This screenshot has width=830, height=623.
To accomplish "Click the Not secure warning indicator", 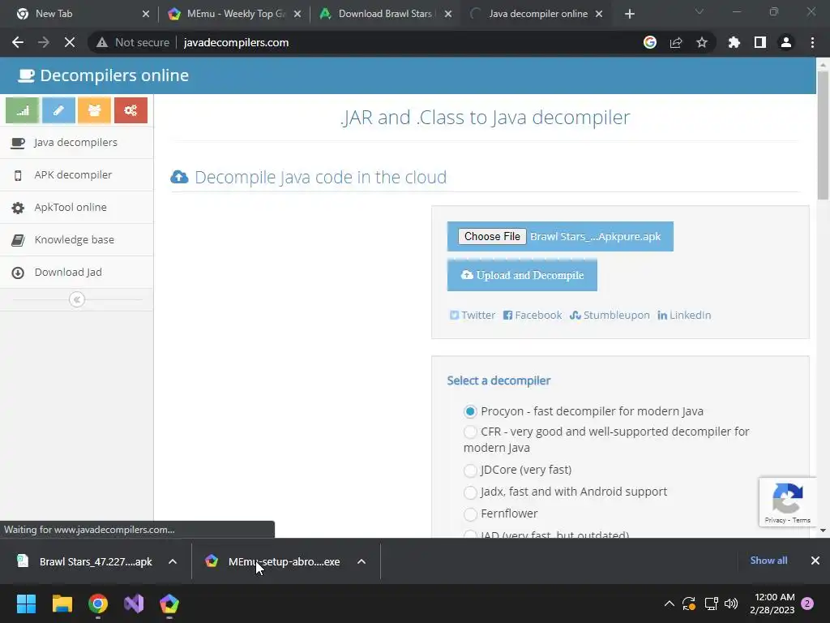I will 133,42.
